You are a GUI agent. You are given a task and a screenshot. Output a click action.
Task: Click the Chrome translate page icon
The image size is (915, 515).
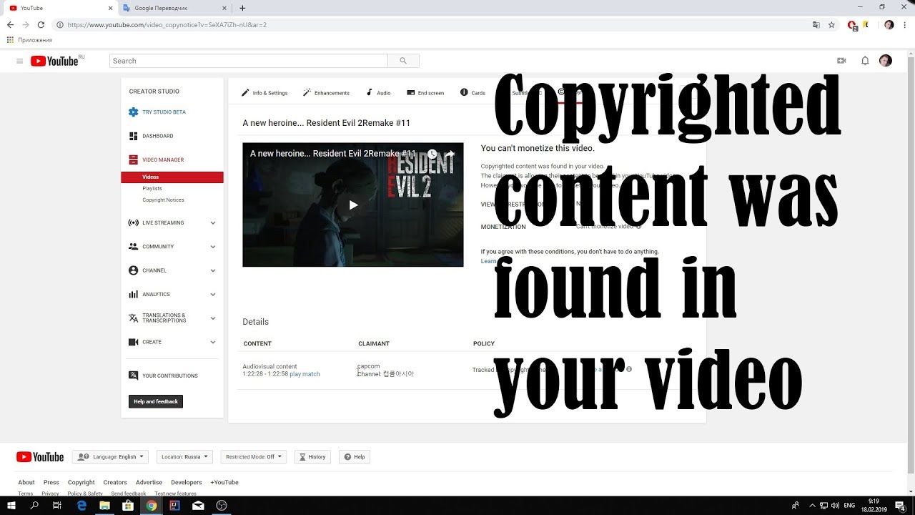click(816, 25)
